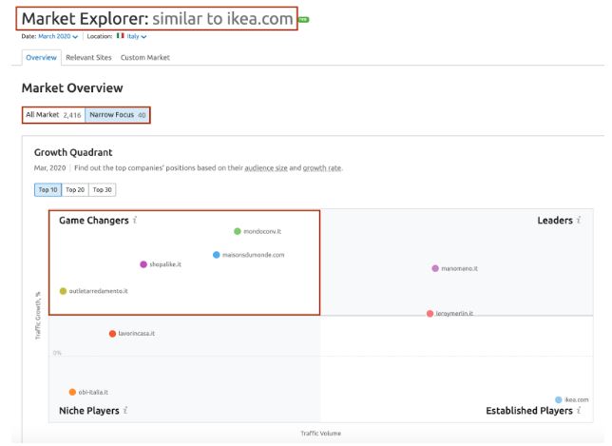612x446 pixels.
Task: Click the green badge beside the title
Action: click(304, 20)
